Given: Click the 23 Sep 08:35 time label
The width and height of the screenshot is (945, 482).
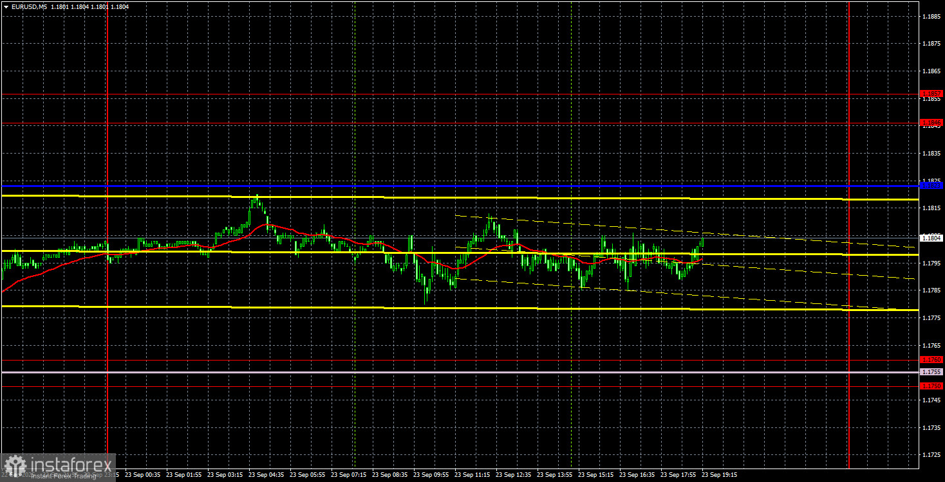Looking at the screenshot, I should tap(390, 475).
